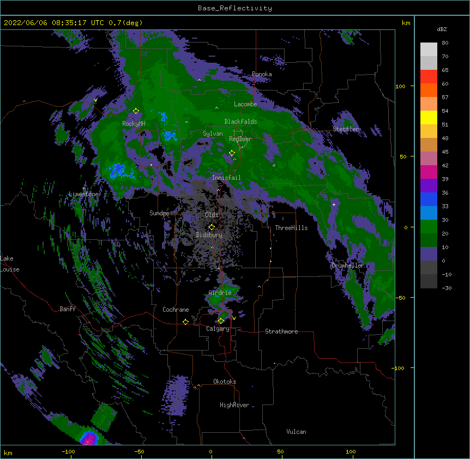Viewport: 470px width, 459px height.
Task: Click the yellow diamond marker below Cochrane label
Action: click(185, 322)
